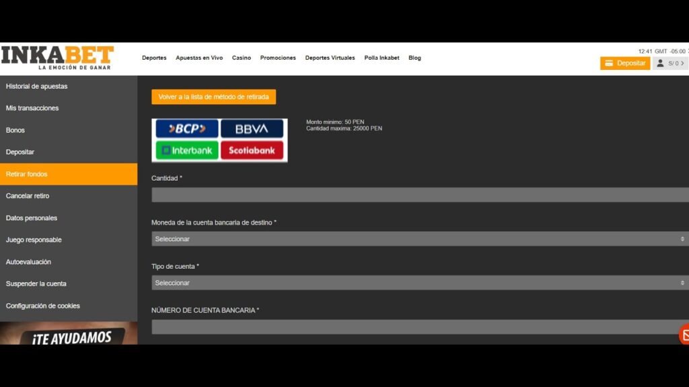Image resolution: width=689 pixels, height=387 pixels.
Task: Open Autoevaluación page
Action: [69, 262]
